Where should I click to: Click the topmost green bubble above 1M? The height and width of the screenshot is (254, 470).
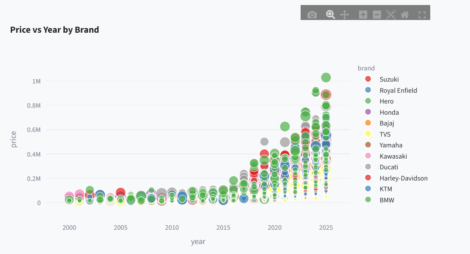tap(326, 78)
